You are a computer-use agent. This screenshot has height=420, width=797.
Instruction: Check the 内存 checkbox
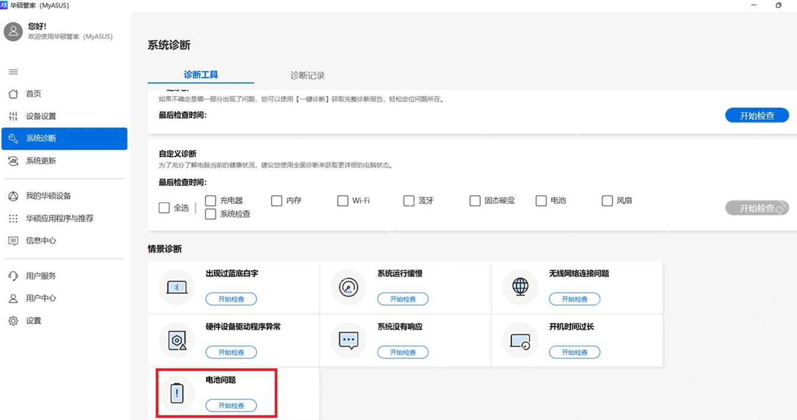(276, 201)
